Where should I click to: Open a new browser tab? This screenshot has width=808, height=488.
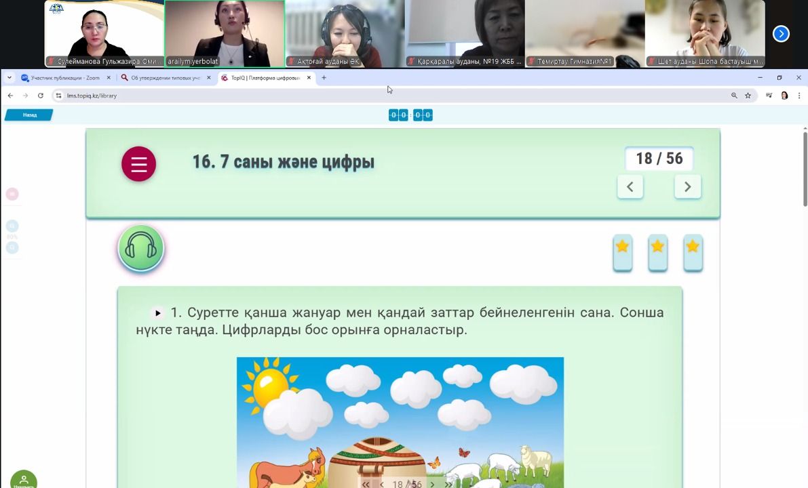(x=324, y=78)
